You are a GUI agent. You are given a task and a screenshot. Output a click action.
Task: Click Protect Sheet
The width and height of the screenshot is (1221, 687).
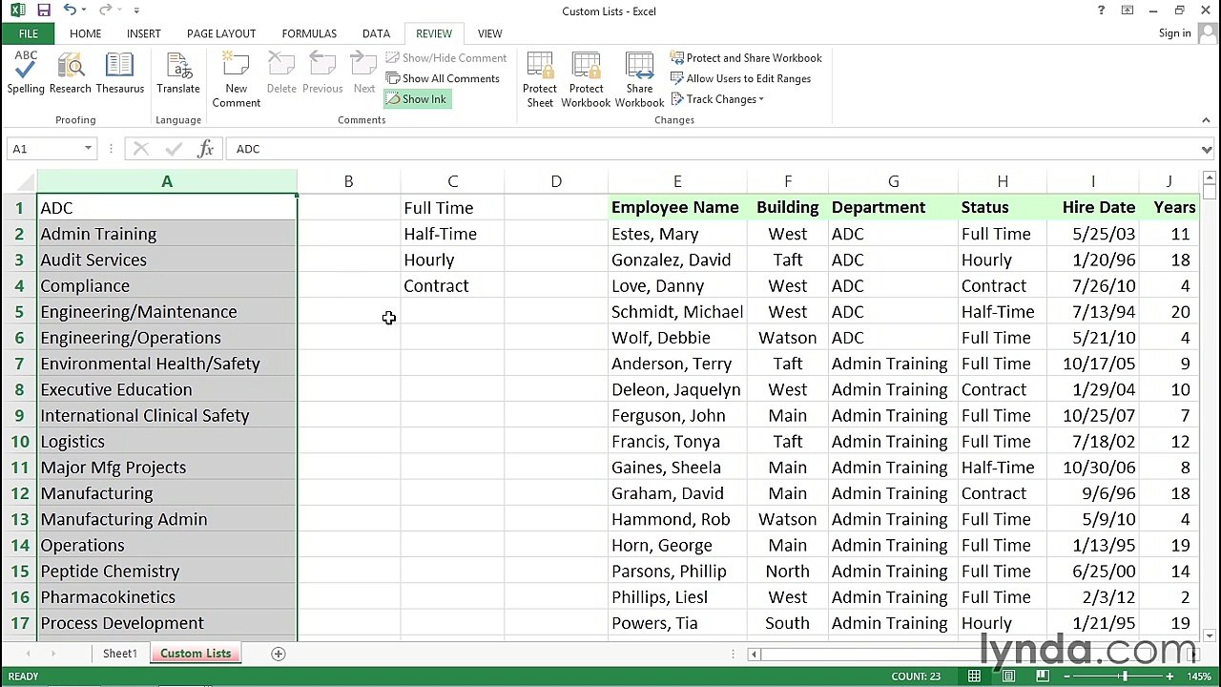click(540, 80)
